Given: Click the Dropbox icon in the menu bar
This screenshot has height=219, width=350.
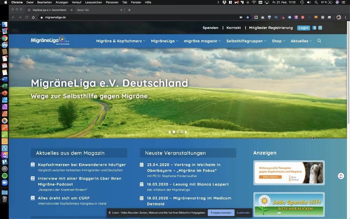Looking at the screenshot, I should (x=224, y=2).
